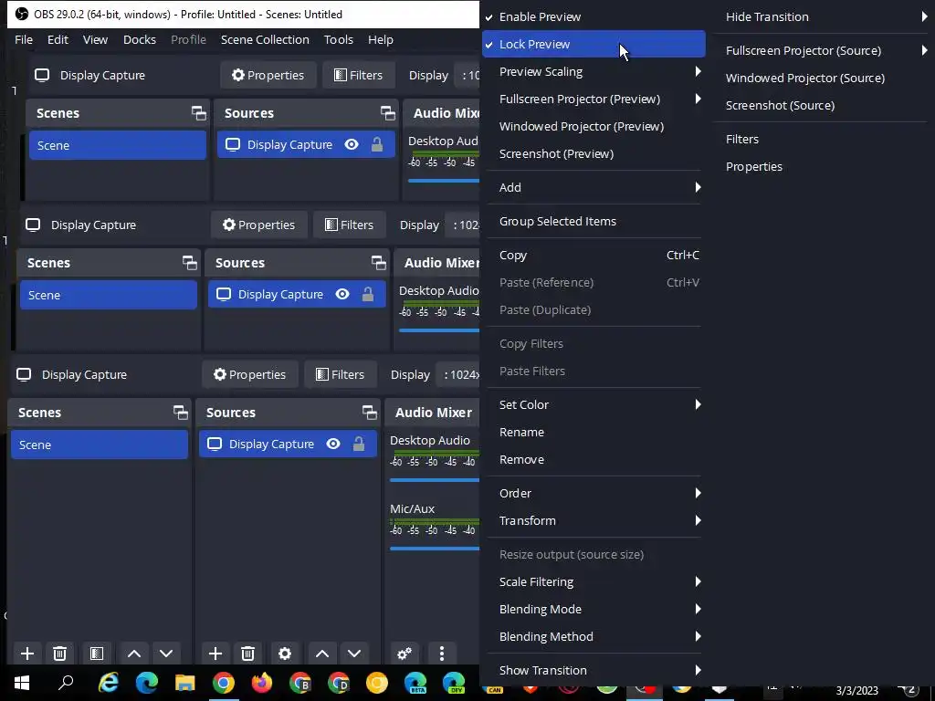Open the Scene Collection menu
The width and height of the screenshot is (935, 701).
pos(265,39)
